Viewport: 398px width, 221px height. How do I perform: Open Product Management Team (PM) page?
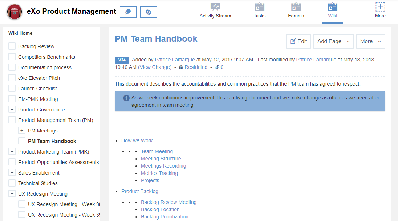56,120
